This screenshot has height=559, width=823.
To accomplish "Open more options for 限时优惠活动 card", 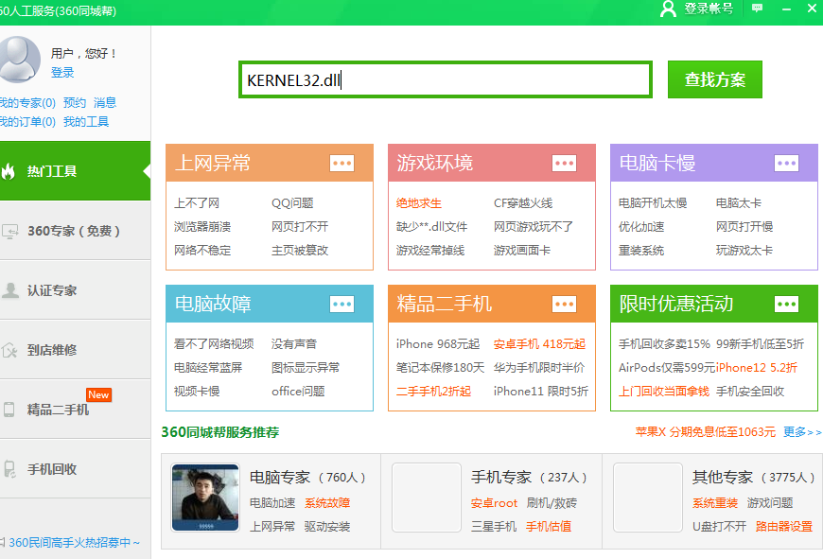I will click(786, 304).
